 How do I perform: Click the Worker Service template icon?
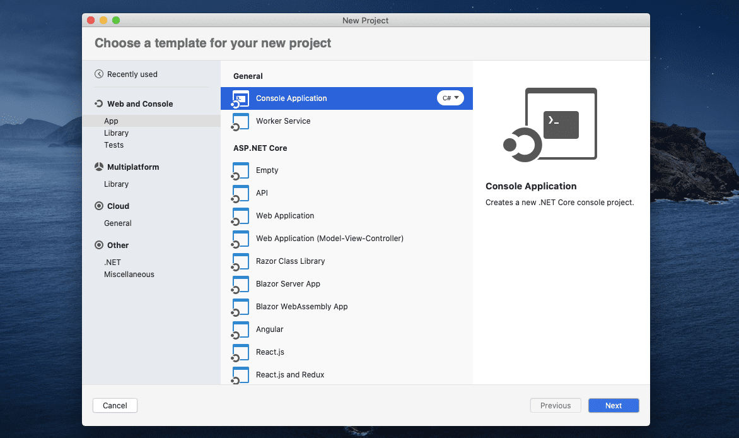(x=240, y=121)
